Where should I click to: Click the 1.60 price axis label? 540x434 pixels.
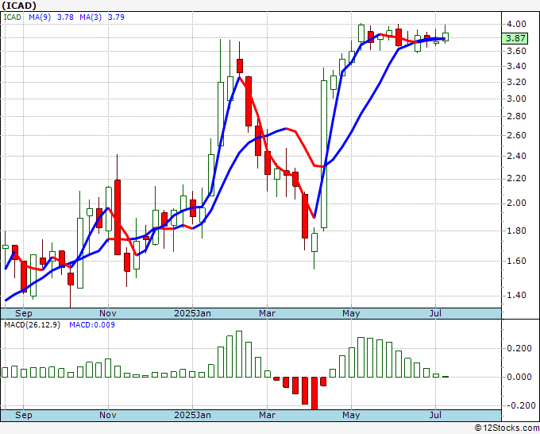pyautogui.click(x=516, y=261)
